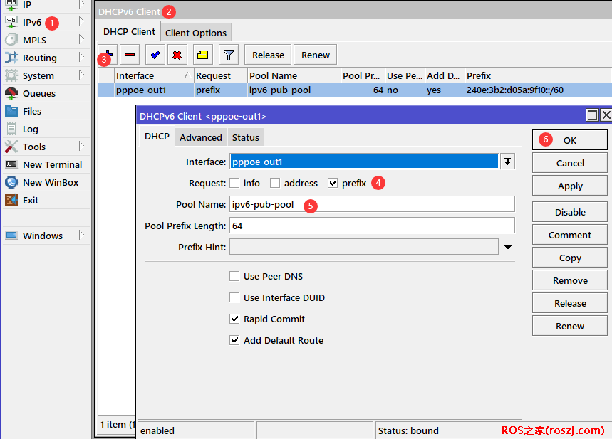This screenshot has height=439, width=612.
Task: Click the Pool Name input field
Action: coord(371,204)
